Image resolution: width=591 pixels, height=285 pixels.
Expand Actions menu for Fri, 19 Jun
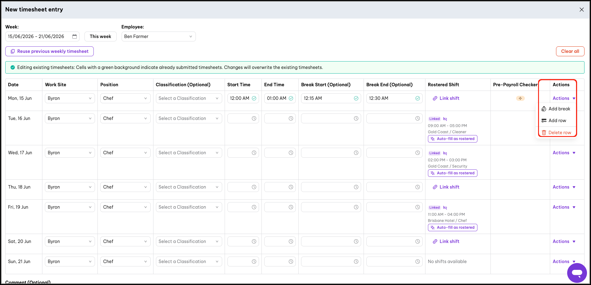click(564, 207)
